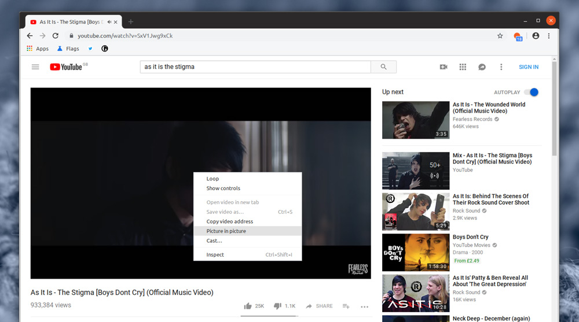579x322 pixels.
Task: Open Chrome's three-dot customize menu
Action: [549, 36]
